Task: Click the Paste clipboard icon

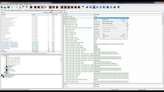Action: click(x=24, y=7)
